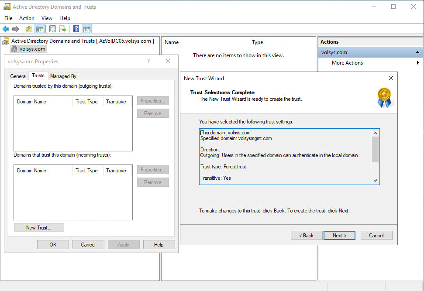Select volsys.com node in console tree

point(32,49)
